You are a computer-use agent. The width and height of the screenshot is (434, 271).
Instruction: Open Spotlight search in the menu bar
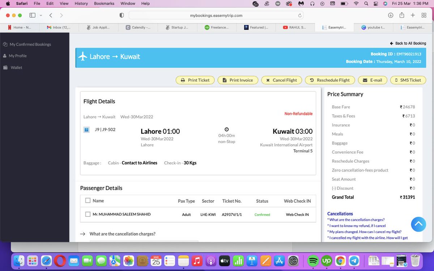366,4
